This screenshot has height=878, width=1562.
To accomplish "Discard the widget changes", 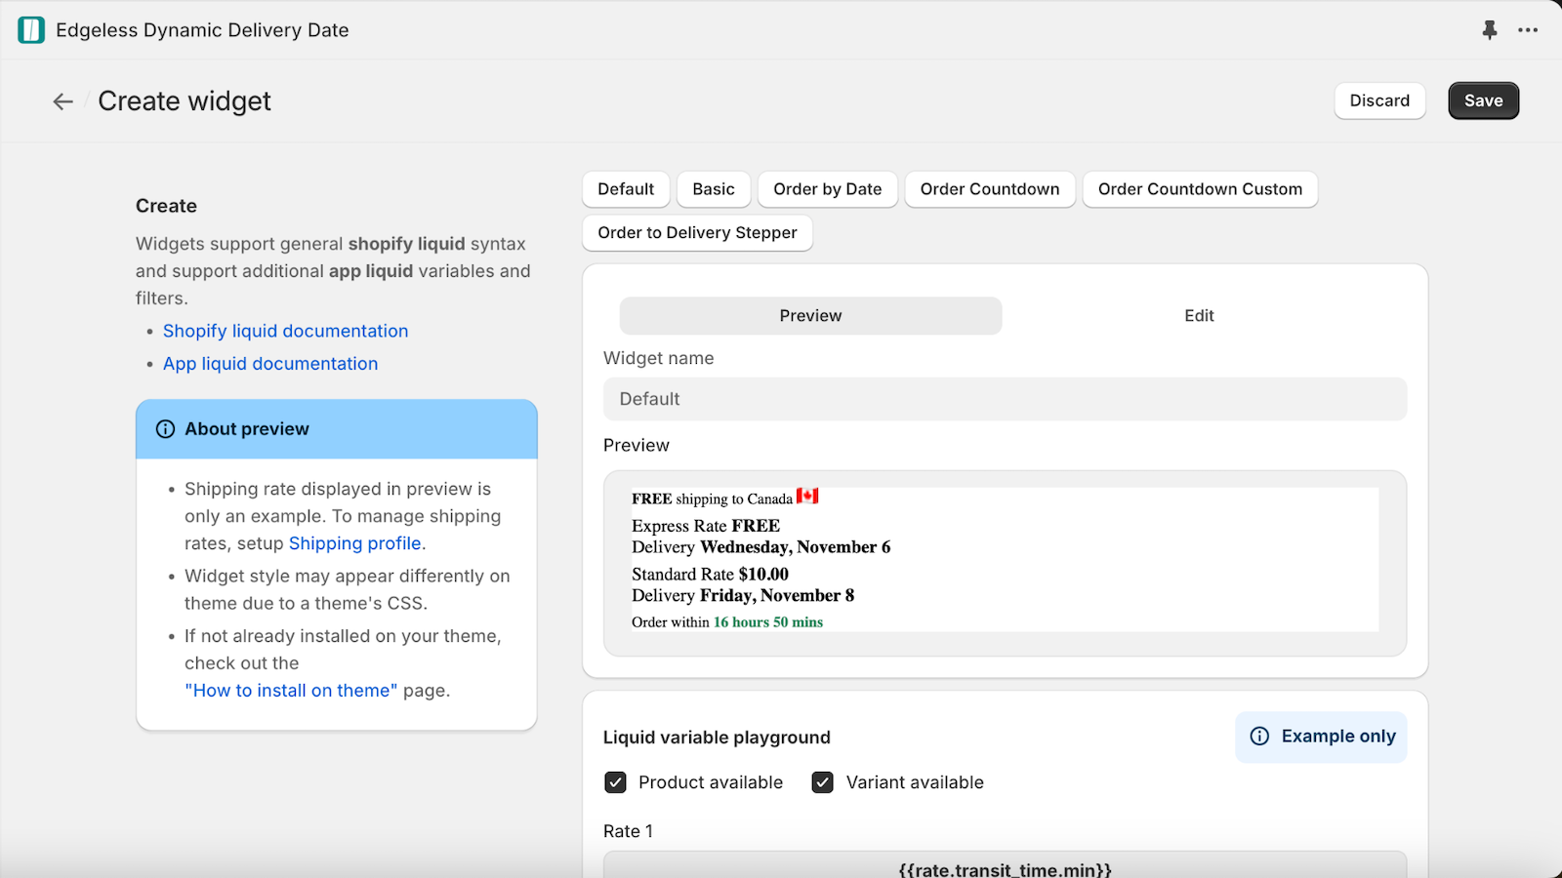I will coord(1379,100).
